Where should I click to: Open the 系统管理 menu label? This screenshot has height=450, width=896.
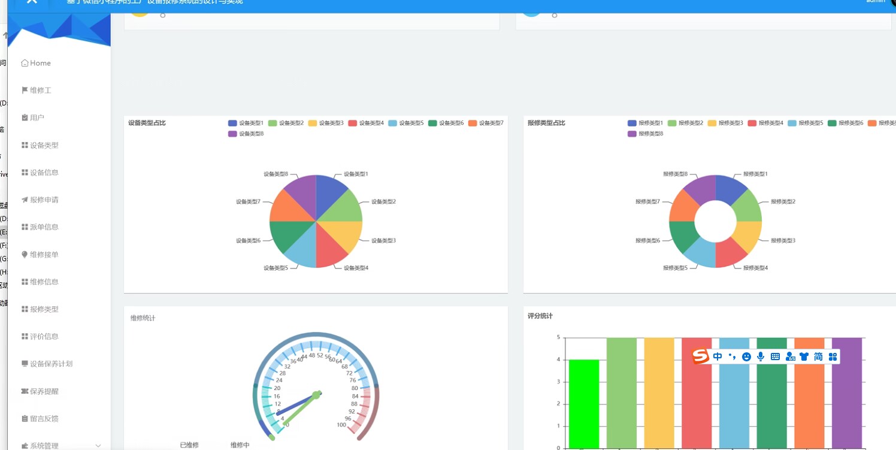pyautogui.click(x=44, y=446)
